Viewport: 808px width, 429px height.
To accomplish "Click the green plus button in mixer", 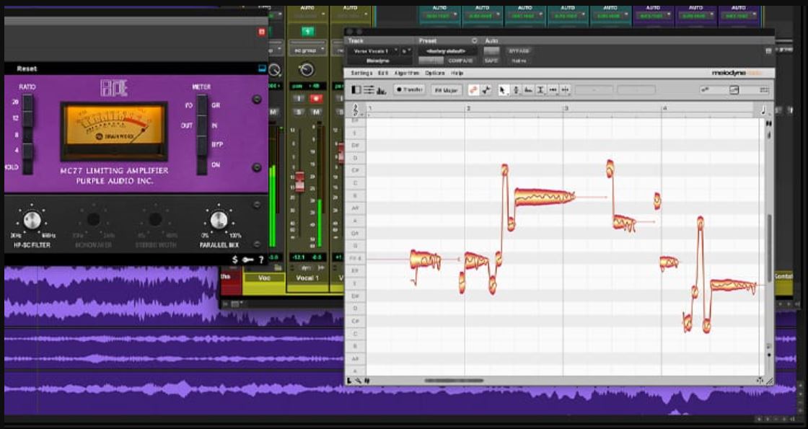I will pyautogui.click(x=307, y=32).
